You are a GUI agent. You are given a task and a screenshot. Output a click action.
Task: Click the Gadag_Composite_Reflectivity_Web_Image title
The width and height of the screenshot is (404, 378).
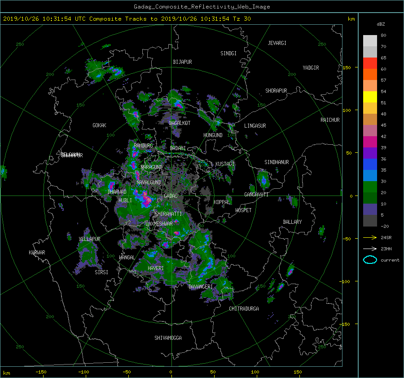point(202,7)
